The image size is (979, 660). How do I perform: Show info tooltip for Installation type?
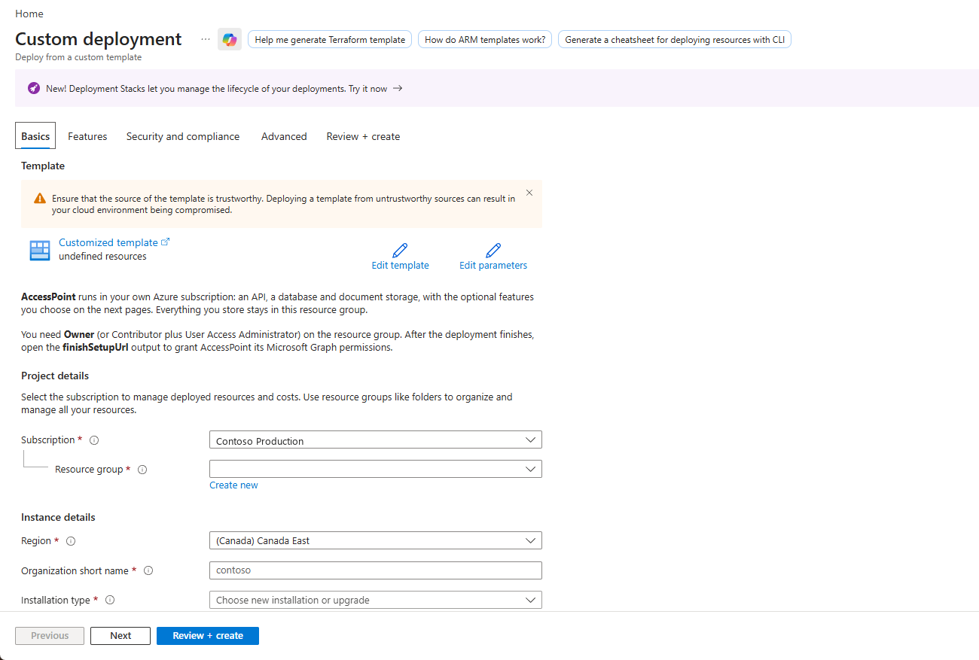pyautogui.click(x=110, y=600)
